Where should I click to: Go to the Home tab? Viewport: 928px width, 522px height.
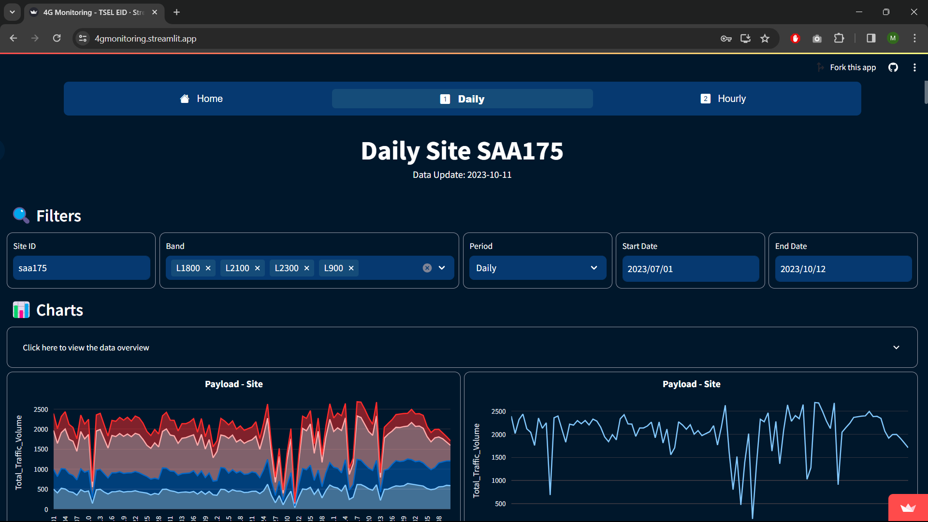(202, 99)
